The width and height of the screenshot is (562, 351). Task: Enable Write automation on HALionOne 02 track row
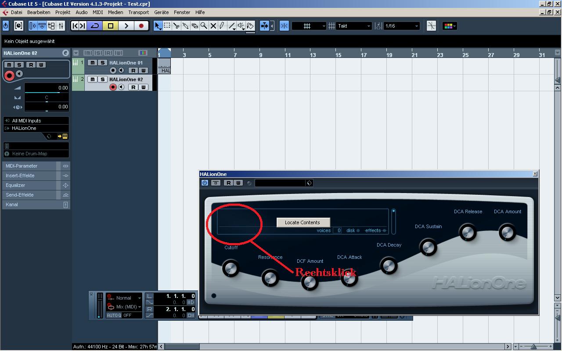click(143, 87)
